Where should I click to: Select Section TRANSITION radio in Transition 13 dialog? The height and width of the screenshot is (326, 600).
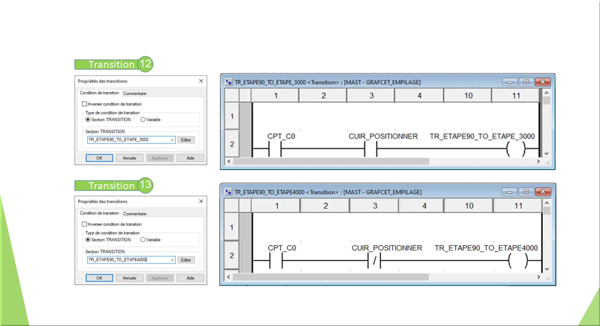(88, 240)
